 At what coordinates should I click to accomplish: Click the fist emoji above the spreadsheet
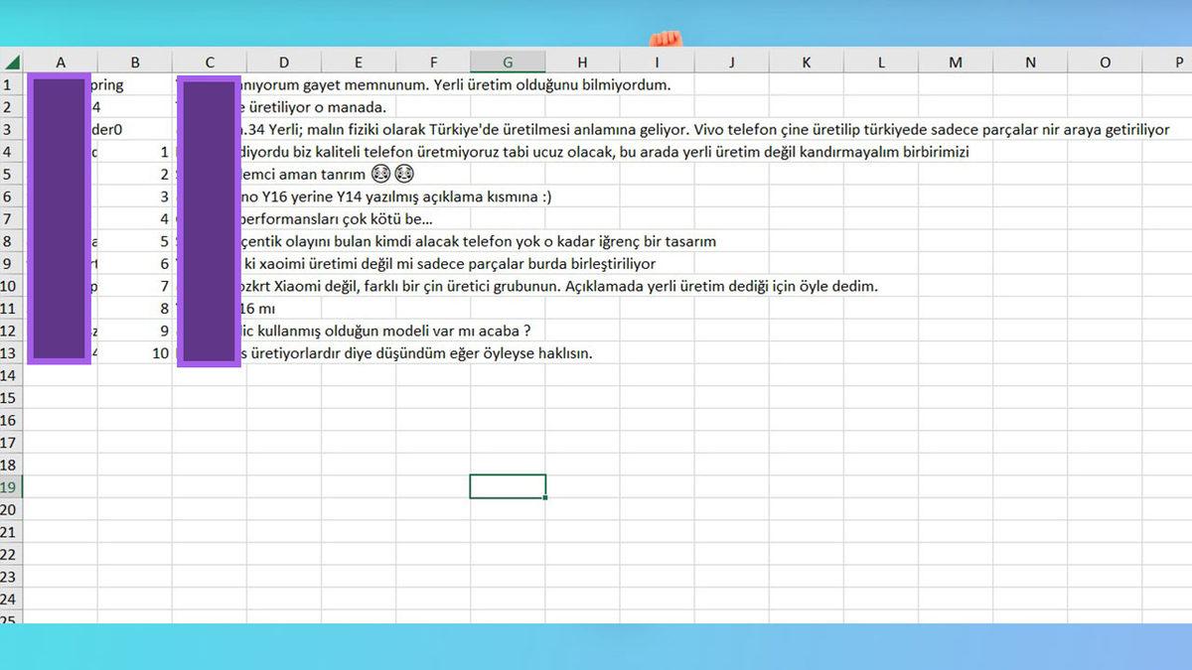click(666, 39)
